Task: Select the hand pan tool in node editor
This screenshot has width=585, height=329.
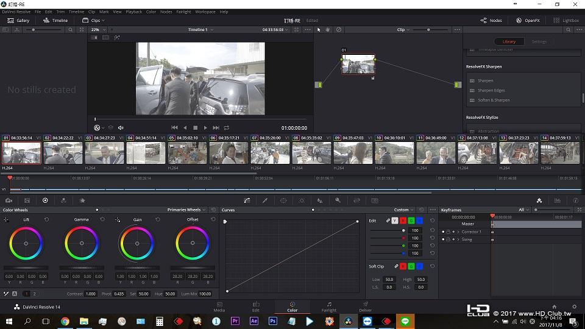Action: point(328,29)
